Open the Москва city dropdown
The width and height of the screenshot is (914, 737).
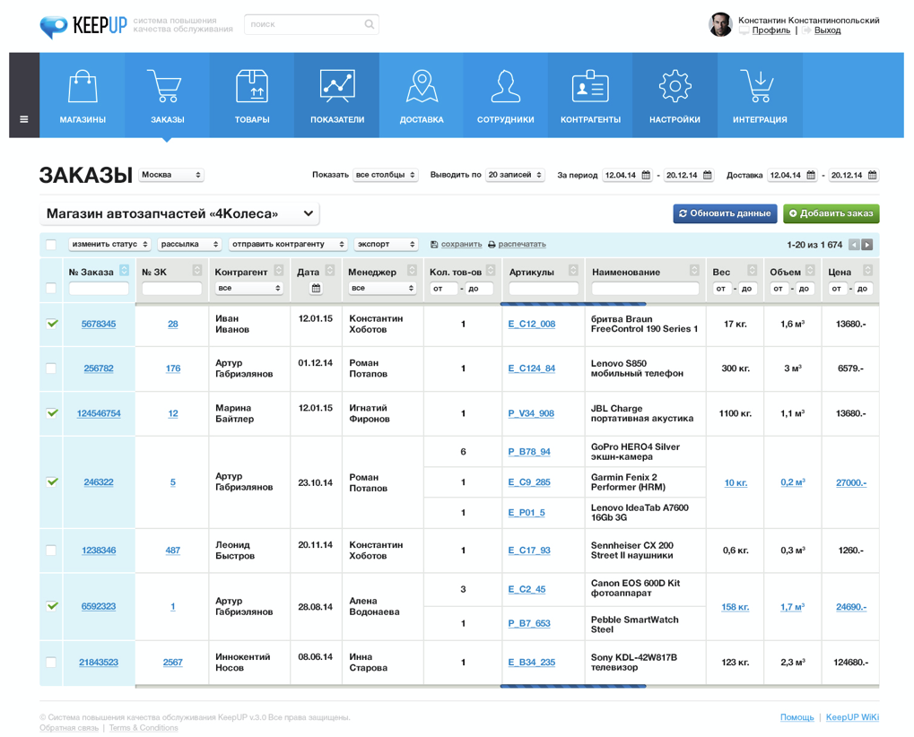click(171, 175)
